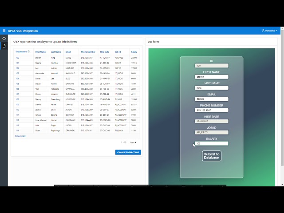Select employee id 104 link

[x=17, y=79]
